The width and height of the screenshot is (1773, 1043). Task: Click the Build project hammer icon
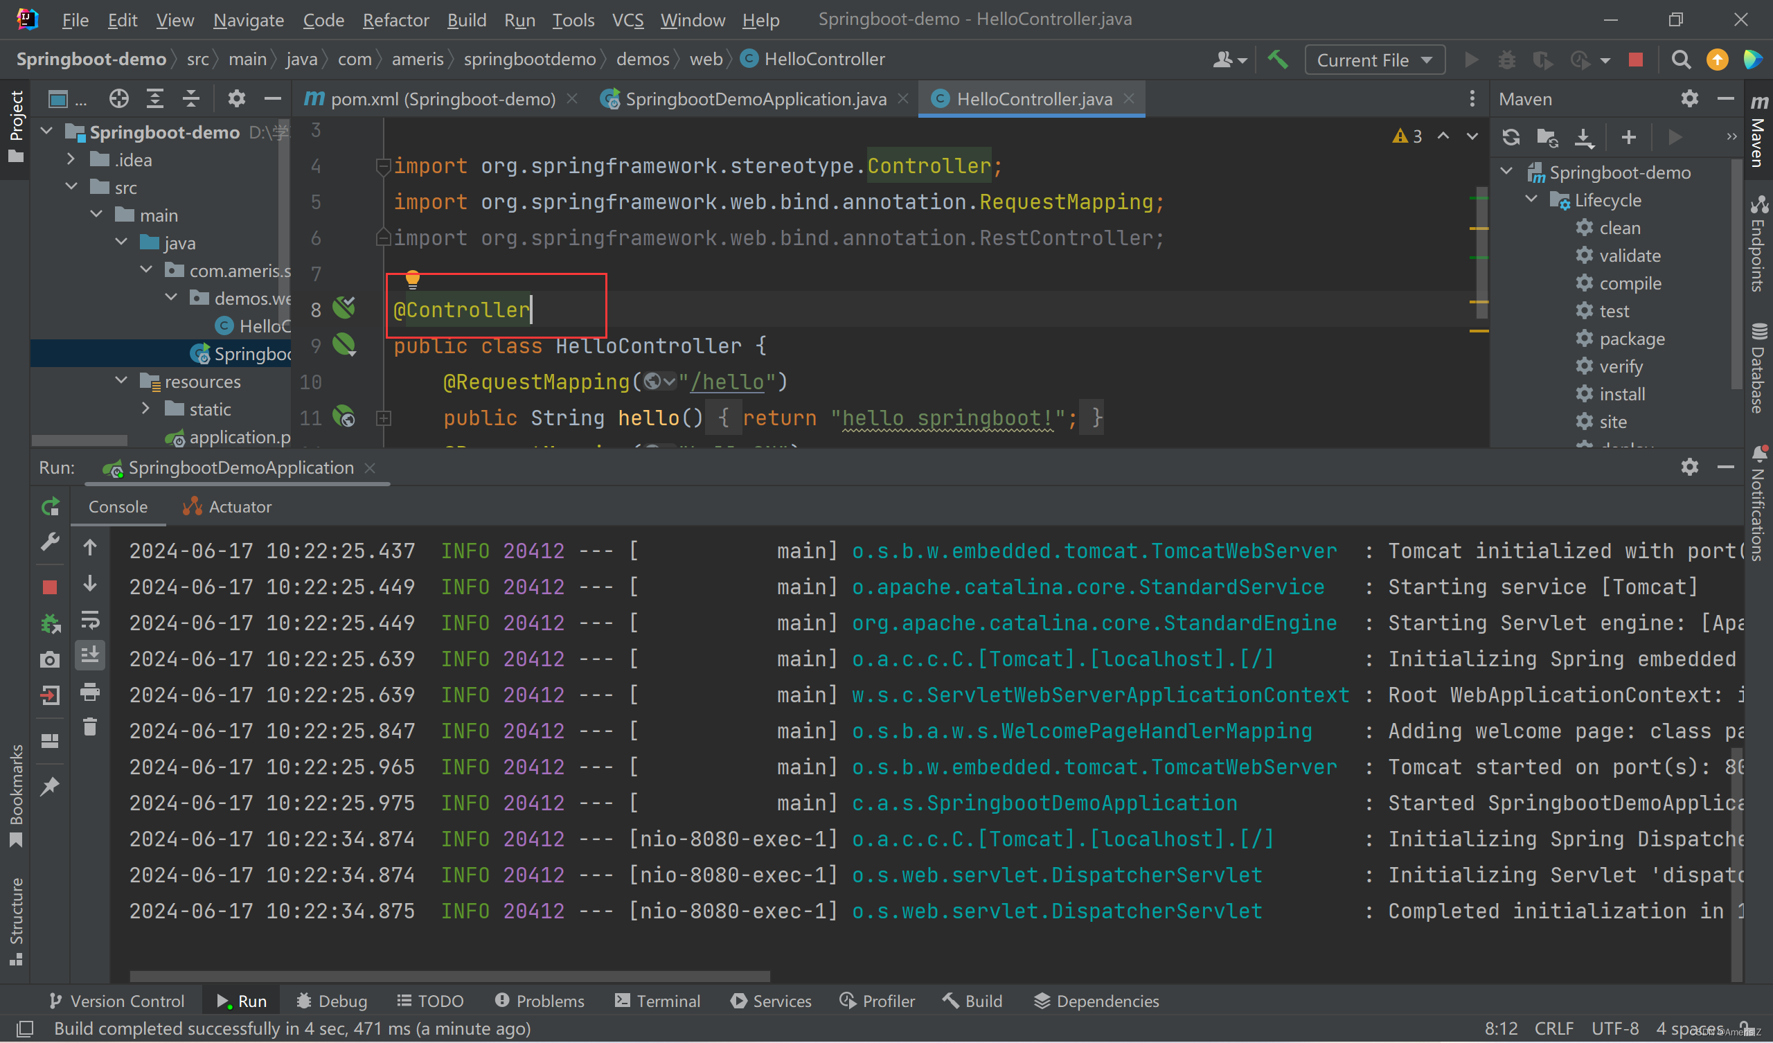tap(1278, 60)
